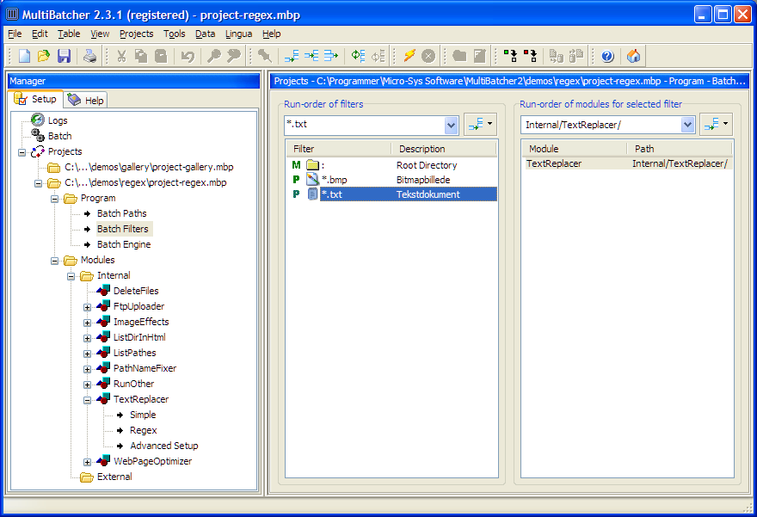757x517 pixels.
Task: Click the add-module dropdown button beside module combo
Action: click(717, 125)
